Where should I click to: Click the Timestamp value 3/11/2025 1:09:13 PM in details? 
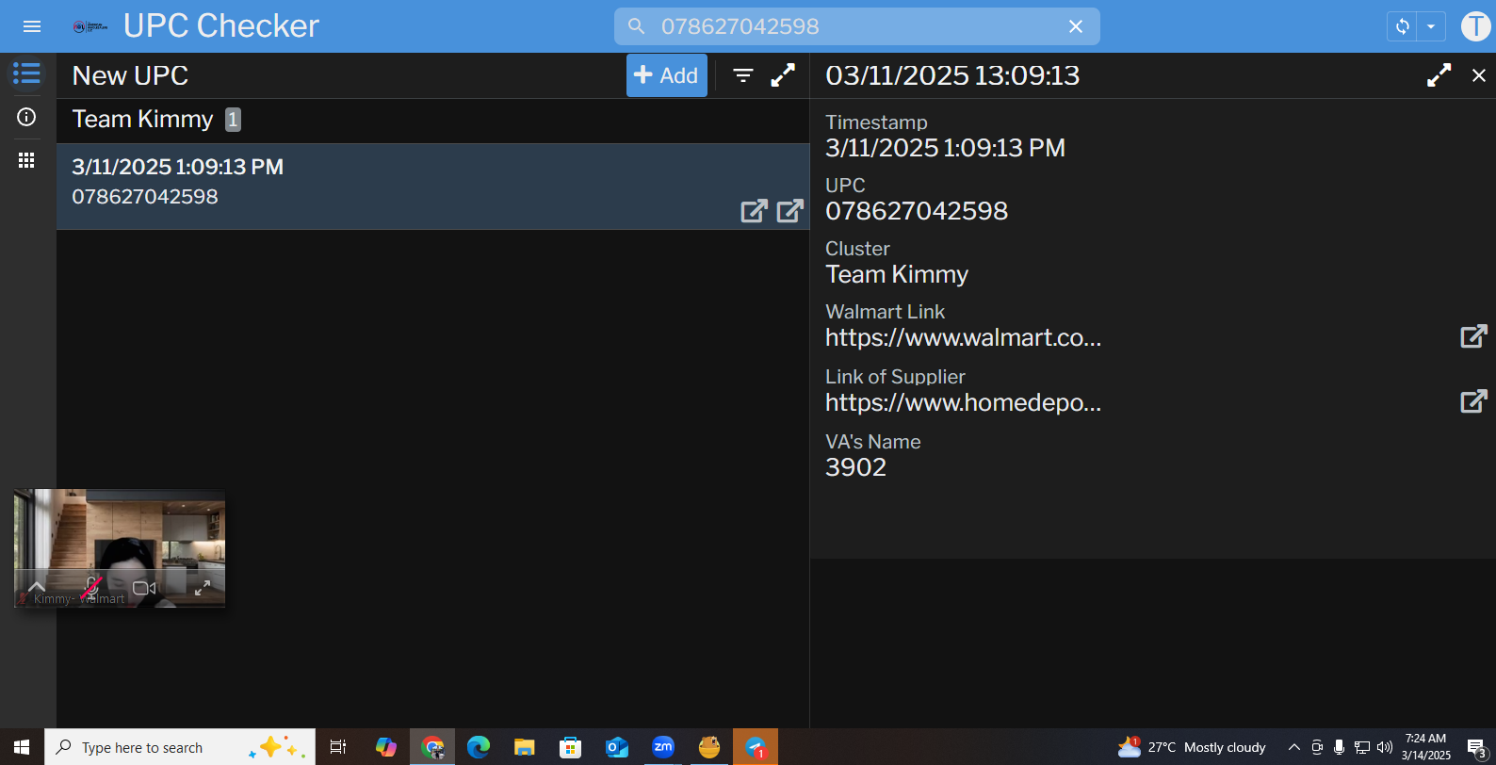point(945,148)
